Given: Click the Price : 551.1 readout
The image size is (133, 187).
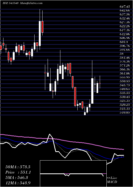Looking at the screenshot, I should click(18, 172).
